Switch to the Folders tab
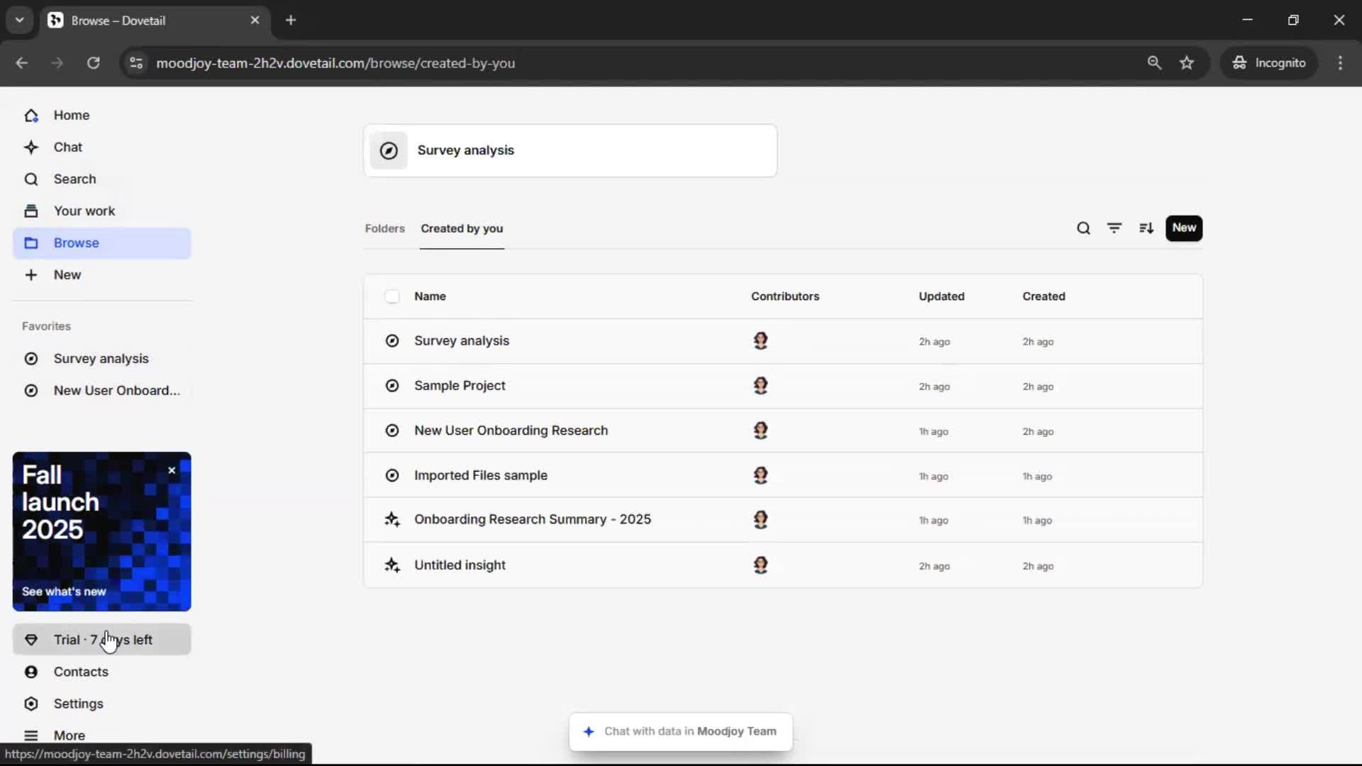 point(384,228)
